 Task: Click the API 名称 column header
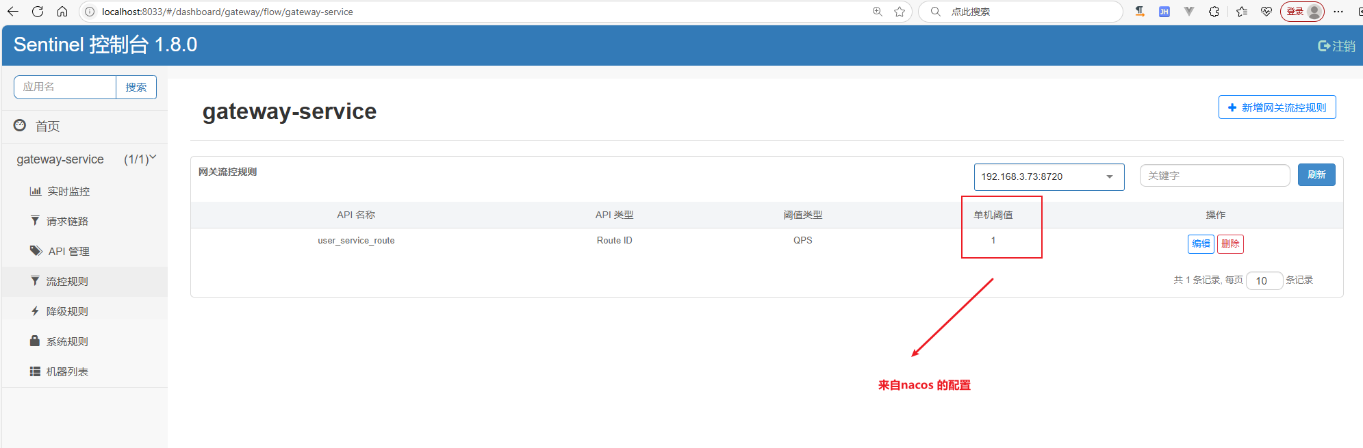pyautogui.click(x=356, y=215)
